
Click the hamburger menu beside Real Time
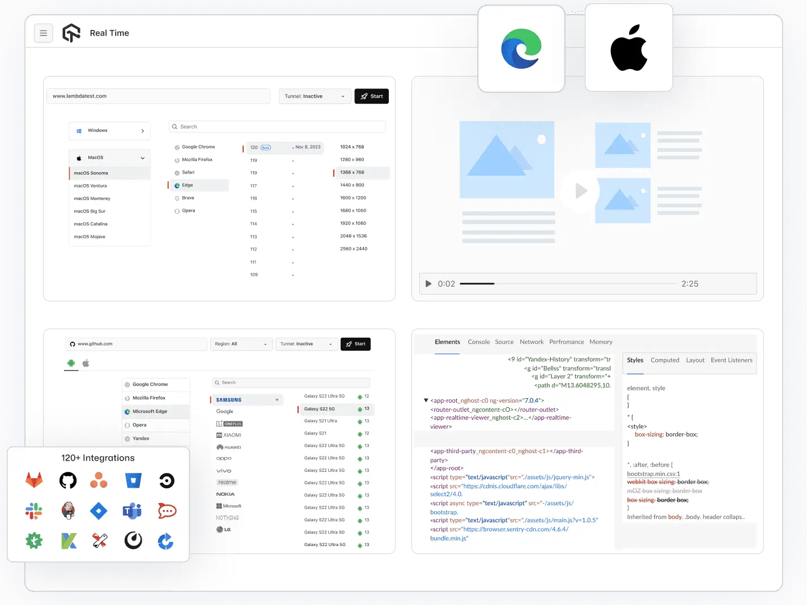coord(44,33)
